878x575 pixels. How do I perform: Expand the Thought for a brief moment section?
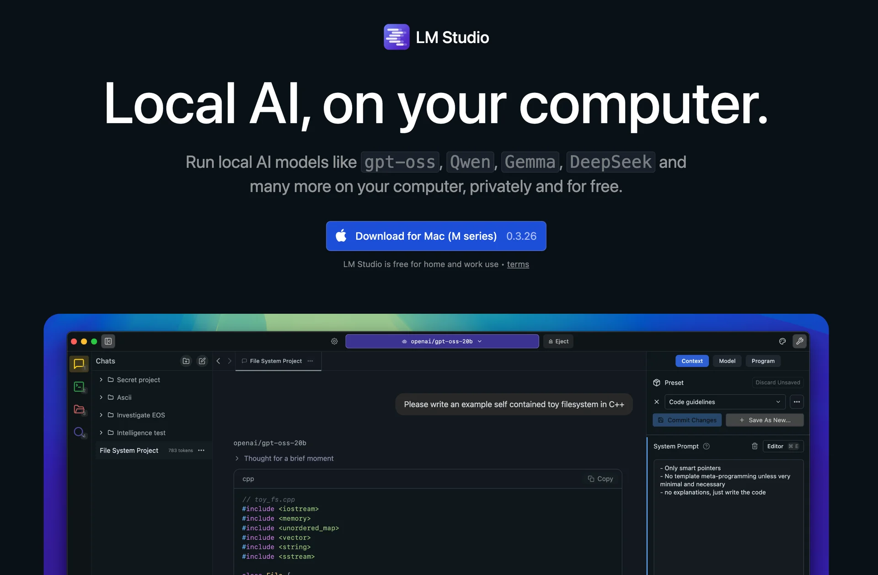tap(237, 458)
